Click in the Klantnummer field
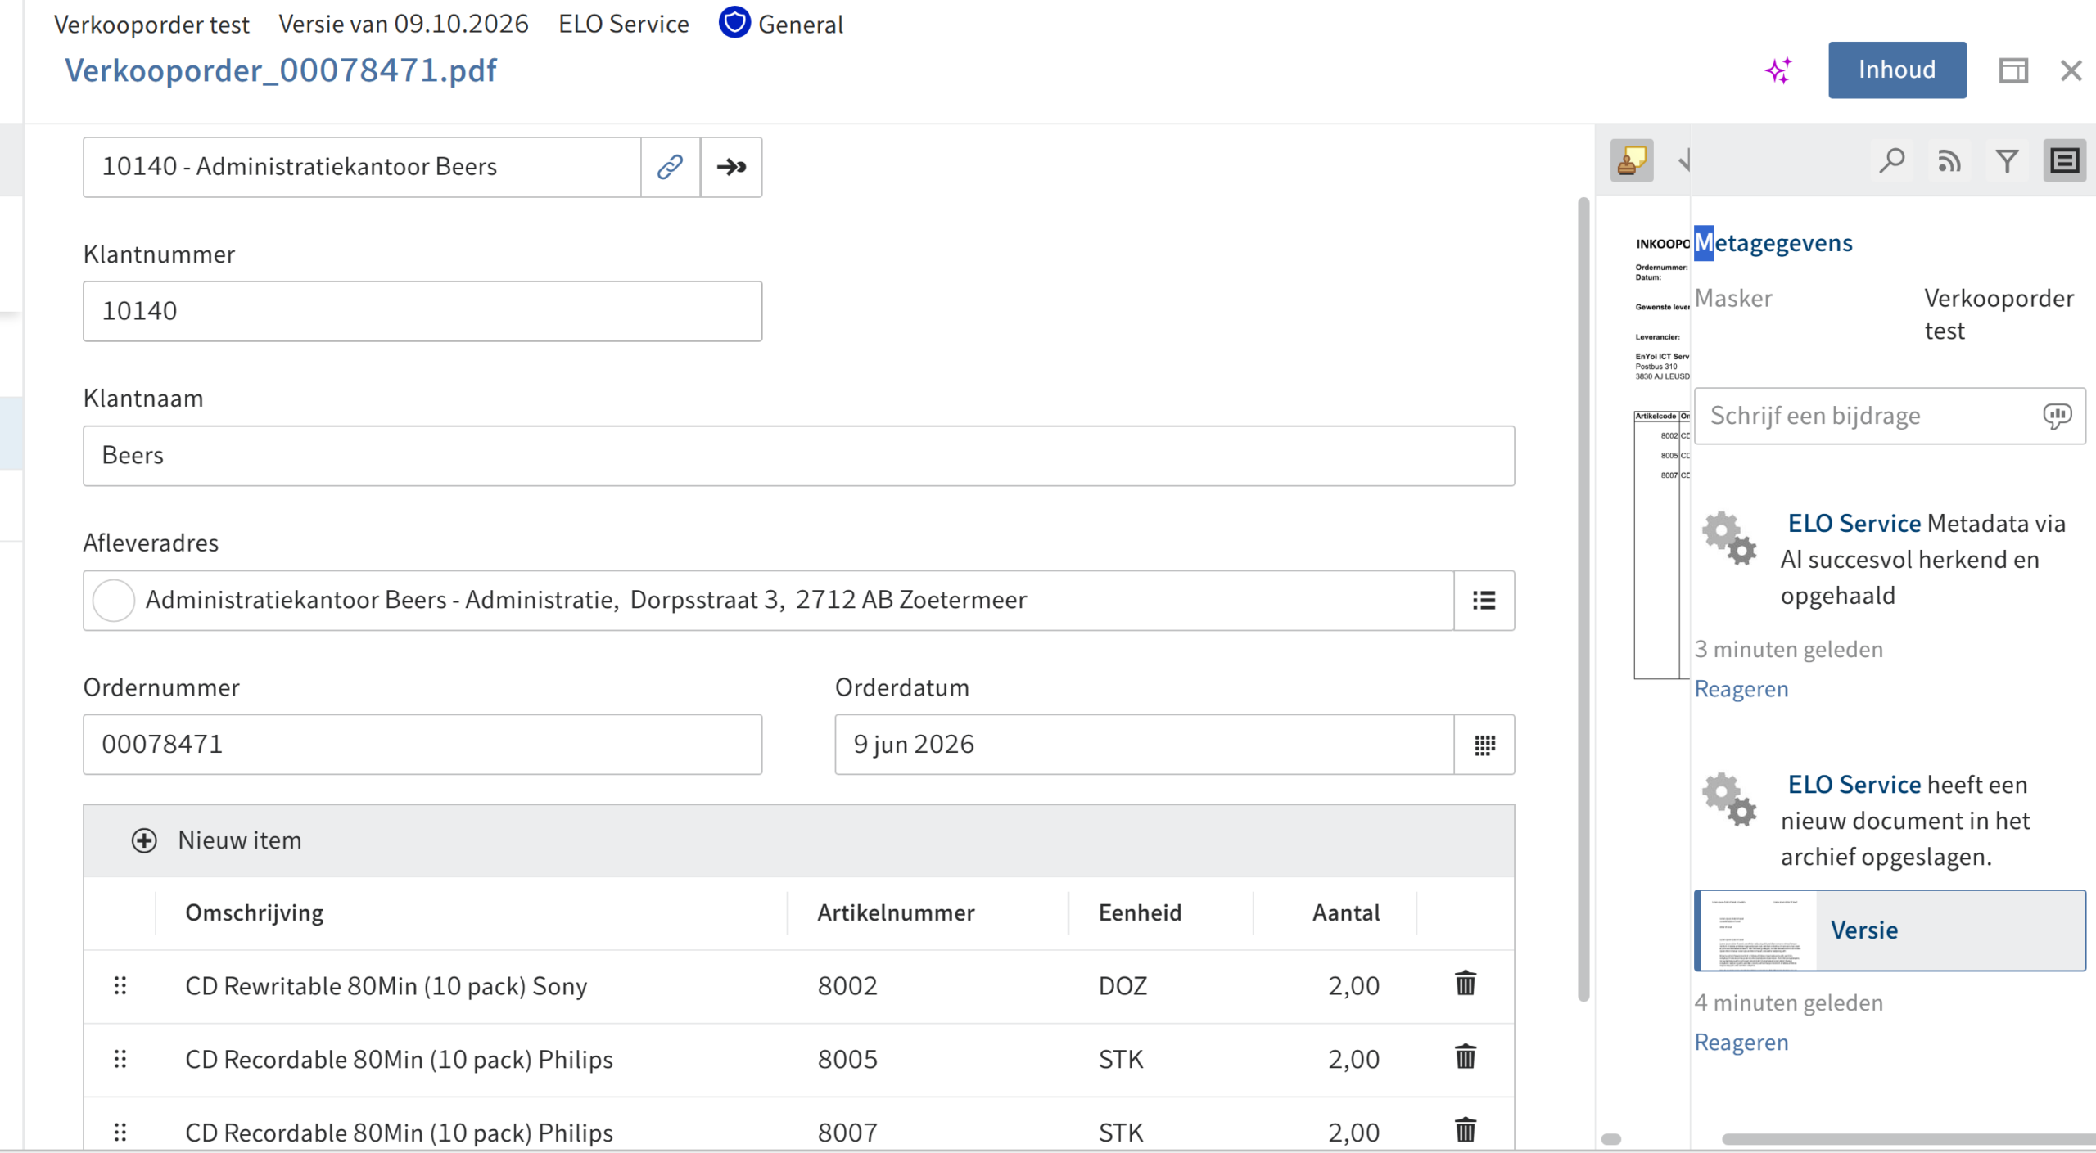This screenshot has height=1153, width=2096. coord(422,311)
